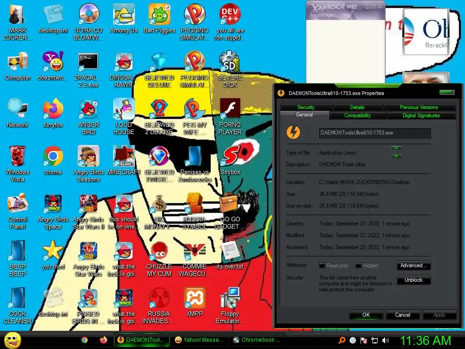Launch the MINECRAFT shortcut
Image resolution: width=465 pixels, height=349 pixels.
(x=124, y=160)
